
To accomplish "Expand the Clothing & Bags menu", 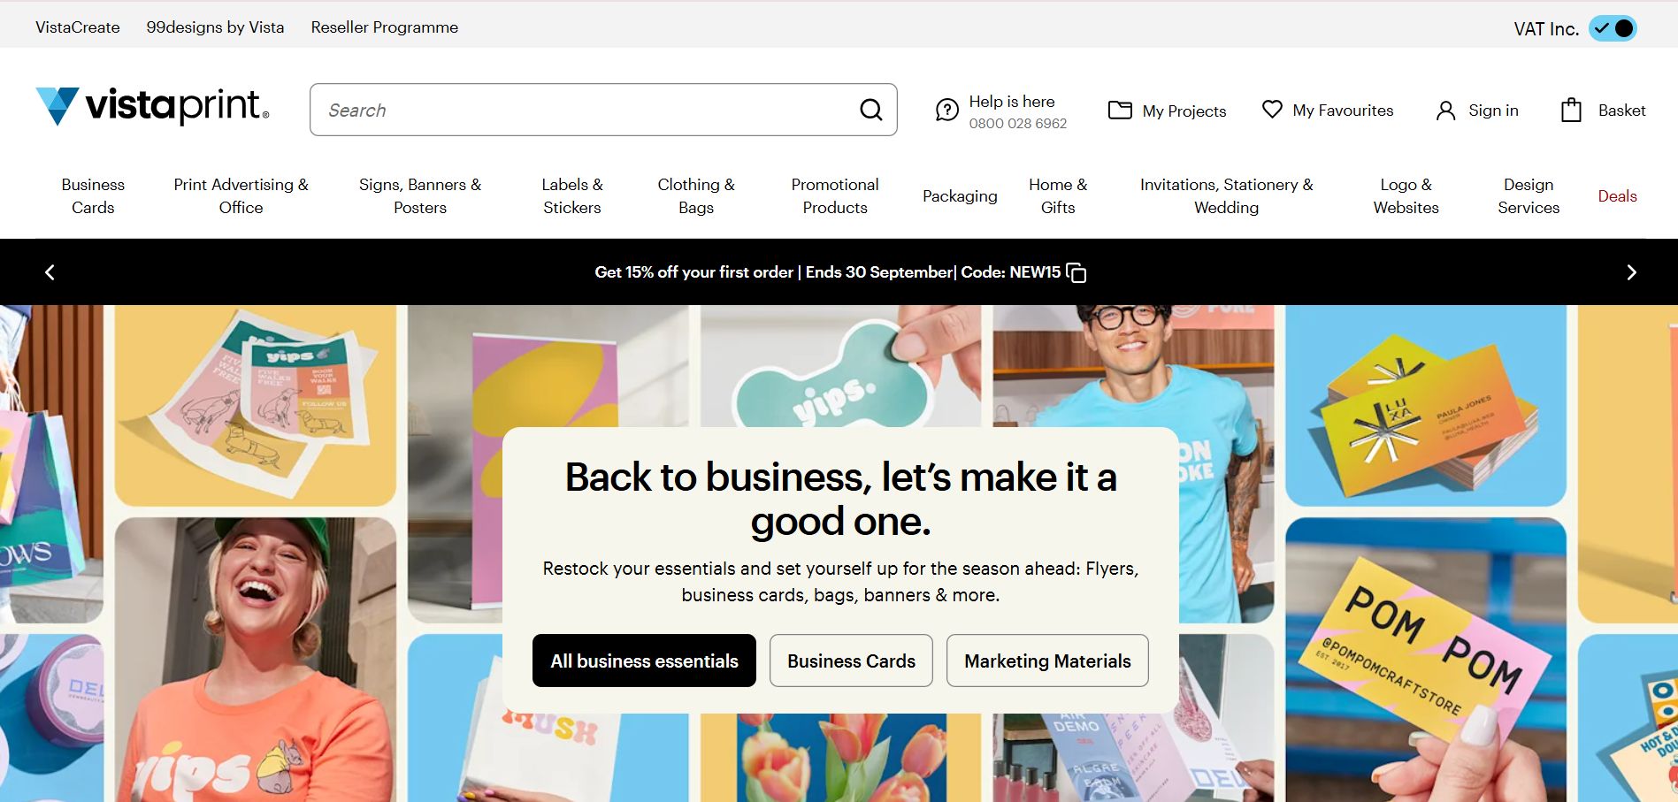I will (x=695, y=195).
